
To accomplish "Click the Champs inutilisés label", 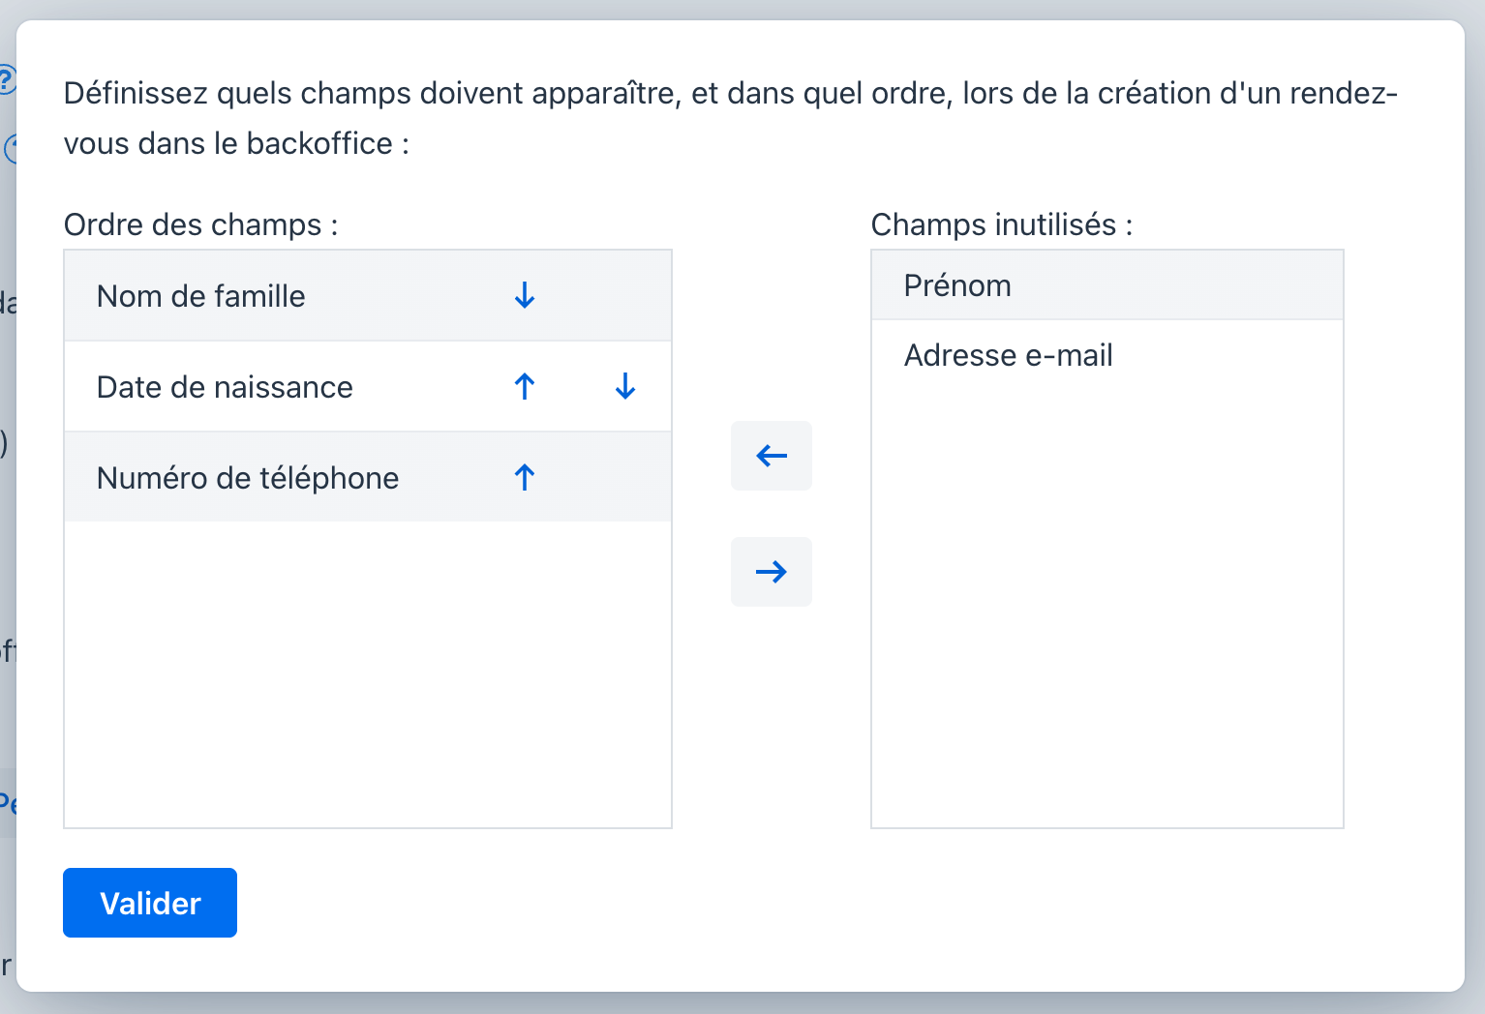I will [x=1002, y=224].
